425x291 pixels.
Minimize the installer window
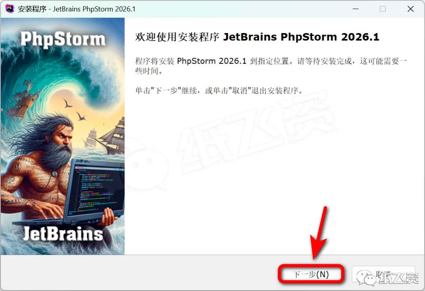(356, 9)
